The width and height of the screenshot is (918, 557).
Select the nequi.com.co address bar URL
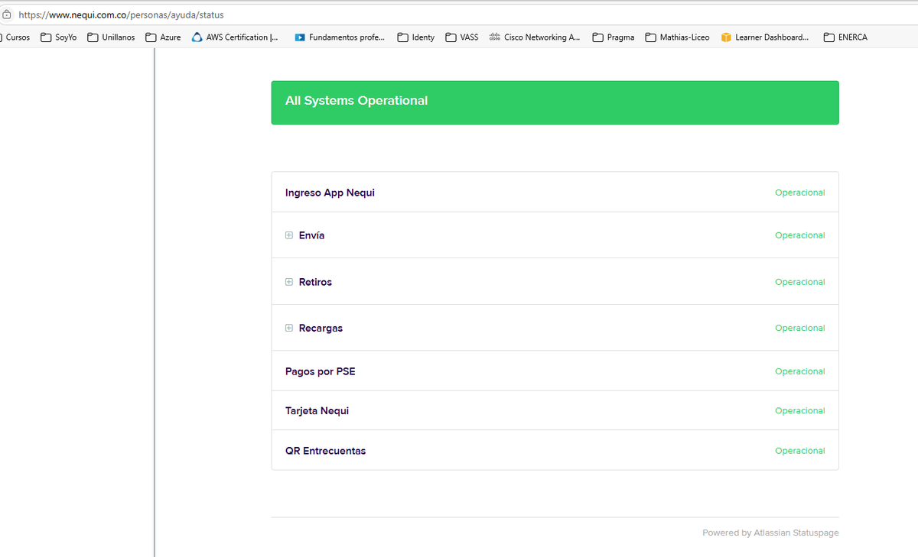pos(121,15)
